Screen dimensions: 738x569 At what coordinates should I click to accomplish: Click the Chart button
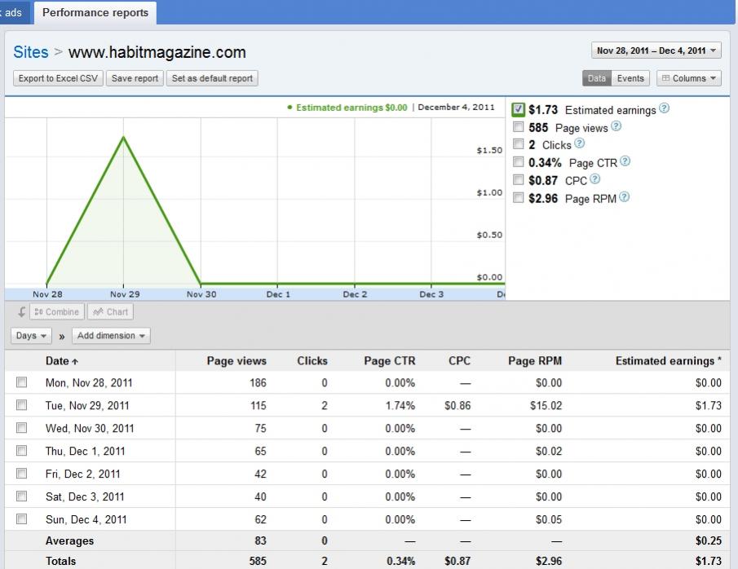coord(111,311)
